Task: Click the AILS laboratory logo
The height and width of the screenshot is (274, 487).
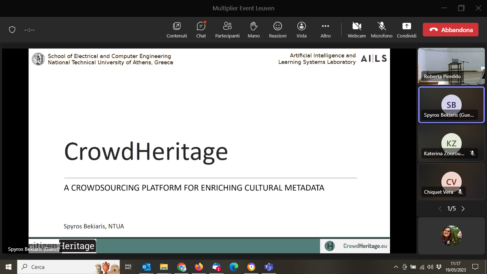Action: pos(374,59)
